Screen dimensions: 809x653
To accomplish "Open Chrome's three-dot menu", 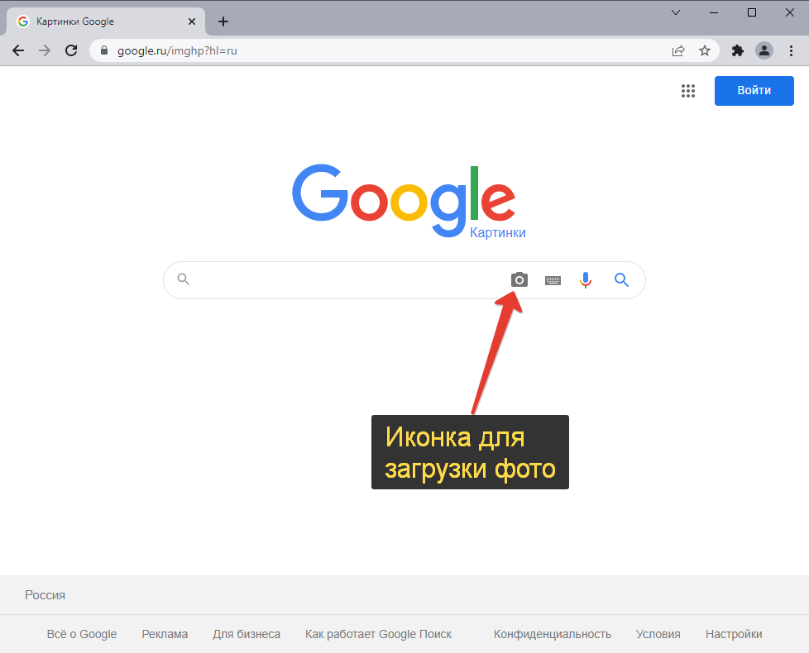I will point(791,50).
